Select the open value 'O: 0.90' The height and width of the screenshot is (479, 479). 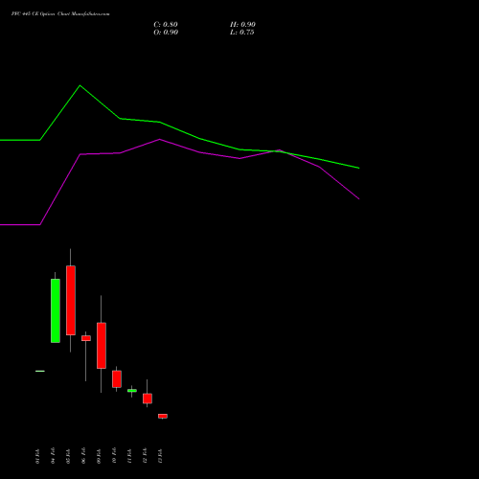pos(166,33)
